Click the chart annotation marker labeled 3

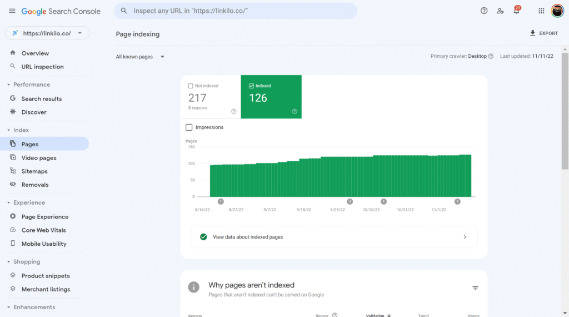(350, 201)
